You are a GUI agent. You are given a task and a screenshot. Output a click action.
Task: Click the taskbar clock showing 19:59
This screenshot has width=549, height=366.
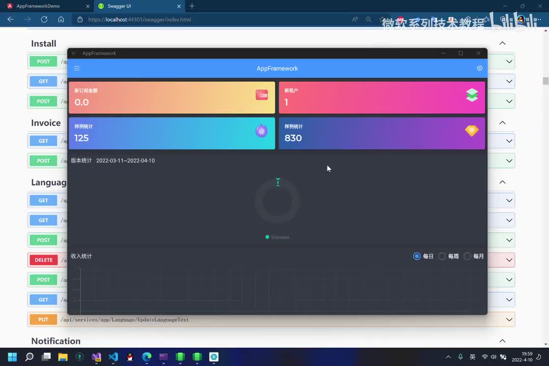pyautogui.click(x=522, y=357)
